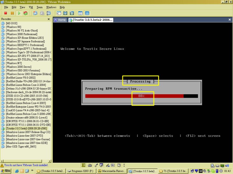
Task: Open the View menu
Action: click(22, 7)
